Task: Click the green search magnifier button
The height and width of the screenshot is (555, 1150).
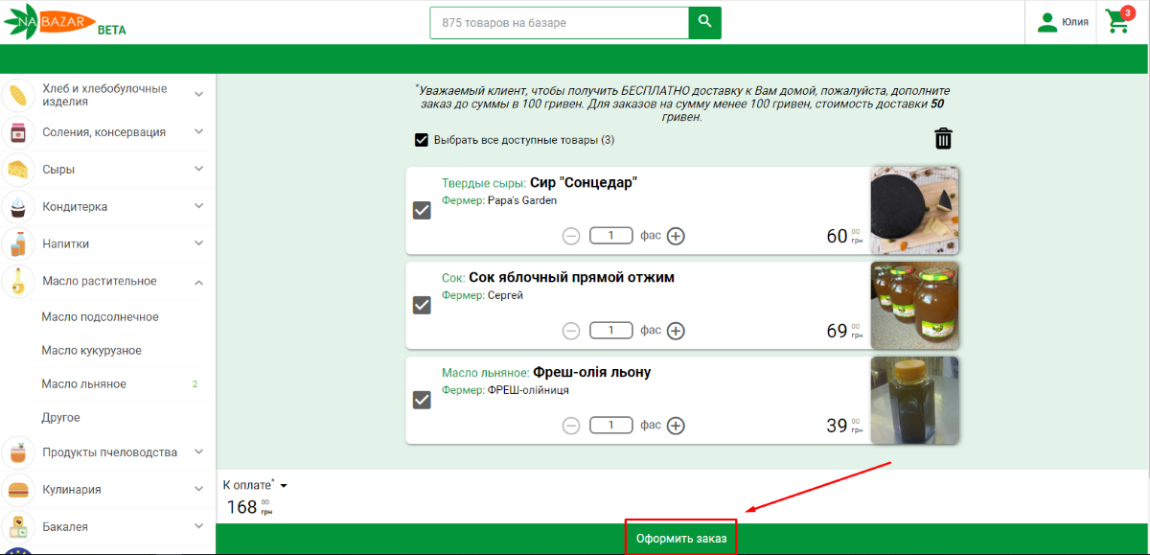Action: point(704,22)
